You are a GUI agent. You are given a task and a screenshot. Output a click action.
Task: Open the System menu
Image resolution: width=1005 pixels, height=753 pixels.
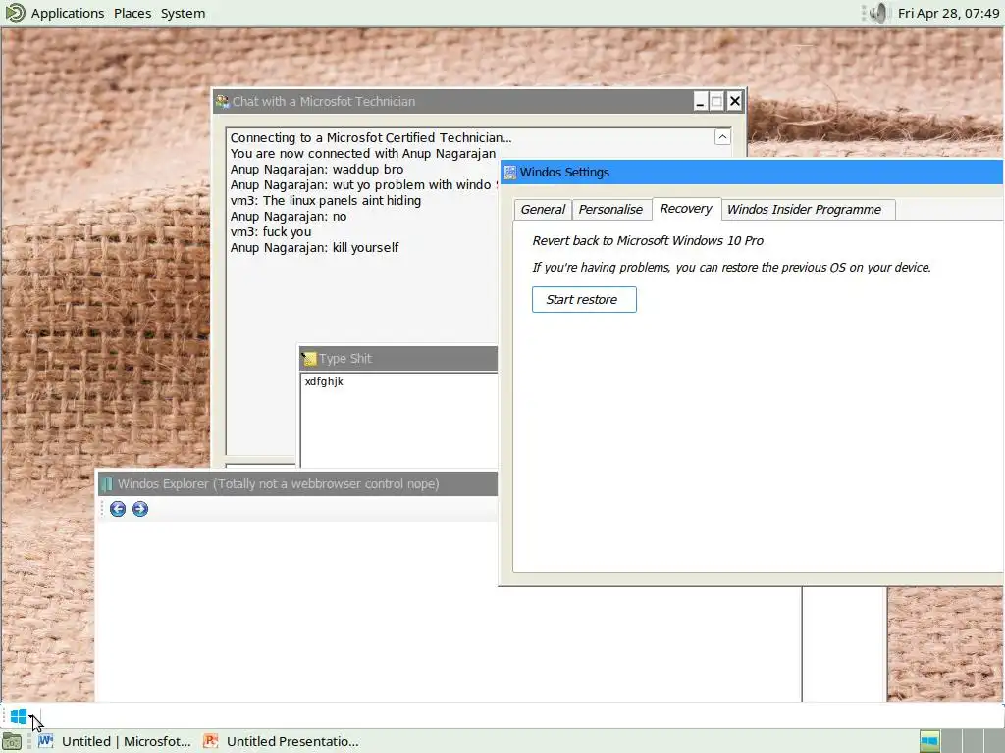coord(183,13)
